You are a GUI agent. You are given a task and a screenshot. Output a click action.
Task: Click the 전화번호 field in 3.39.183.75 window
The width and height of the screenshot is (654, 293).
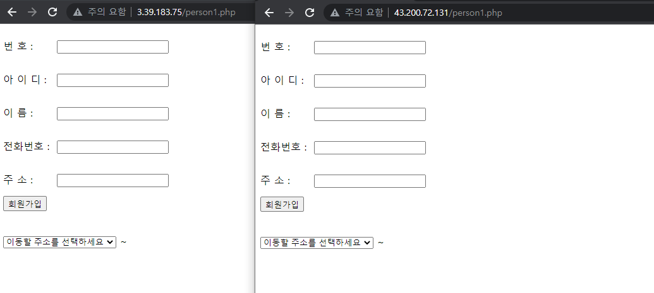[112, 147]
